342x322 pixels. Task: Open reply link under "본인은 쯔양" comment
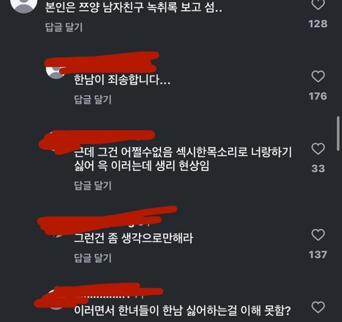click(64, 27)
